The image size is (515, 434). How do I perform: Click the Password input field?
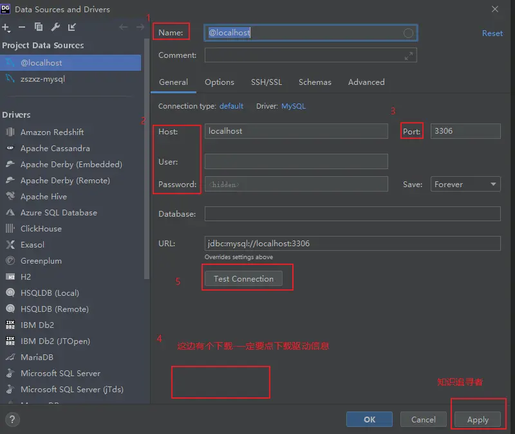click(296, 184)
